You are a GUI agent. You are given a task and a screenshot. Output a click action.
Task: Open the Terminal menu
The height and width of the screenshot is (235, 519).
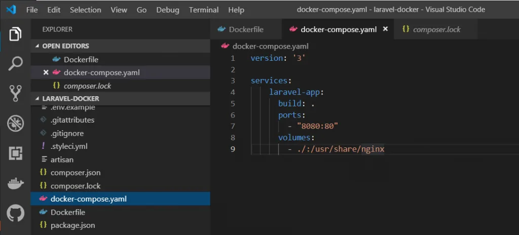tap(204, 10)
